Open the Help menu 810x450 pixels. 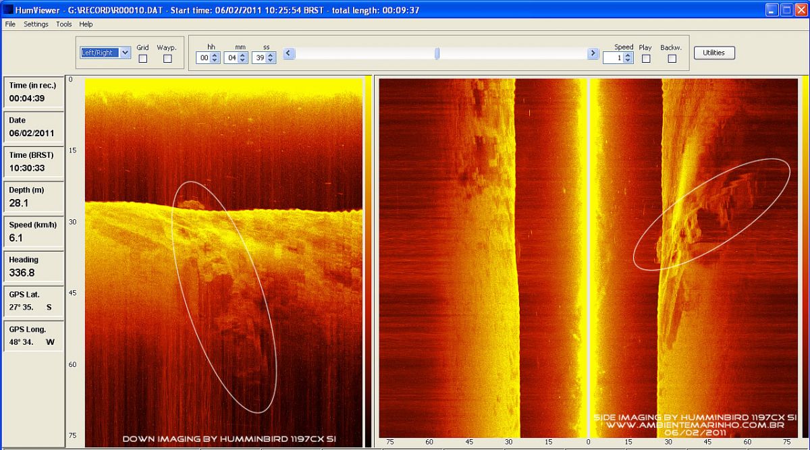pyautogui.click(x=86, y=24)
